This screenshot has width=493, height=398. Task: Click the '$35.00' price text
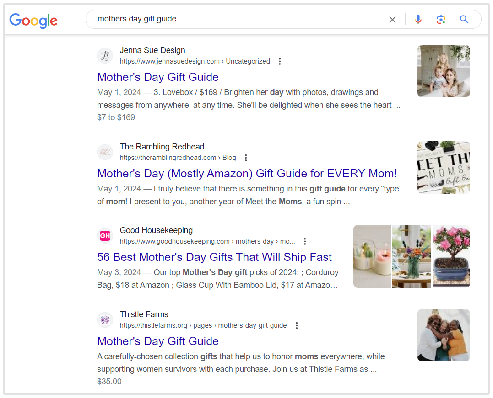109,382
